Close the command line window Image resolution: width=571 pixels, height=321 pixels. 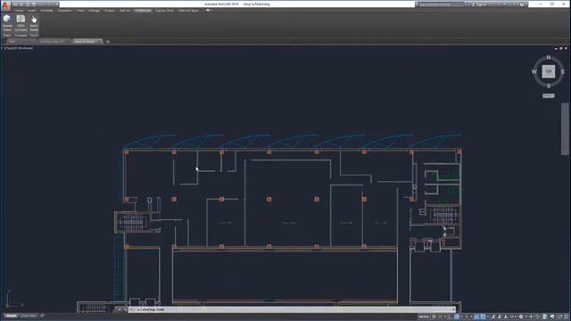tap(120, 309)
